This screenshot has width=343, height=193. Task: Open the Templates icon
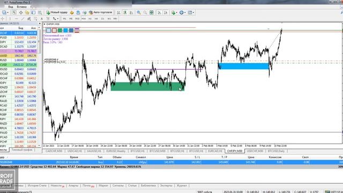click(190, 12)
